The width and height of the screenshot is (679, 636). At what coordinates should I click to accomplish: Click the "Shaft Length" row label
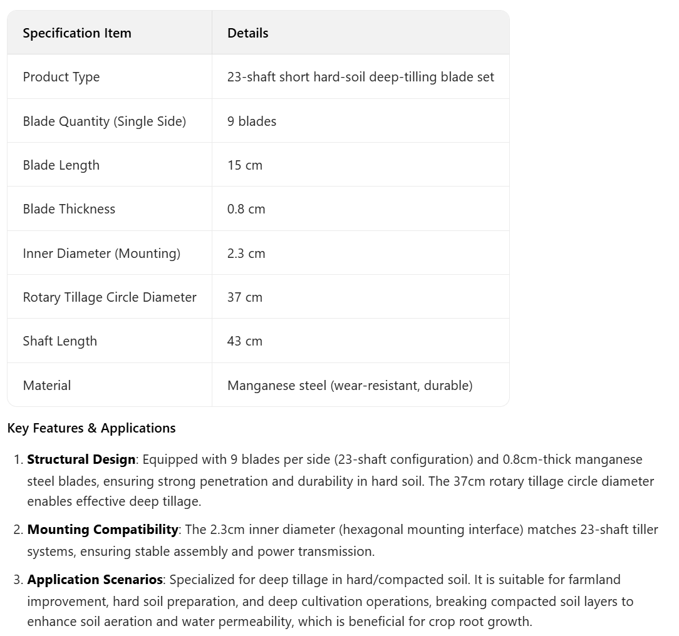pyautogui.click(x=60, y=341)
